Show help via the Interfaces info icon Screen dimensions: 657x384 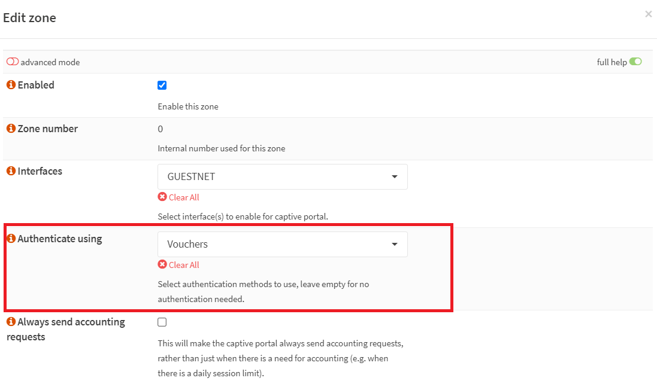[x=11, y=171]
